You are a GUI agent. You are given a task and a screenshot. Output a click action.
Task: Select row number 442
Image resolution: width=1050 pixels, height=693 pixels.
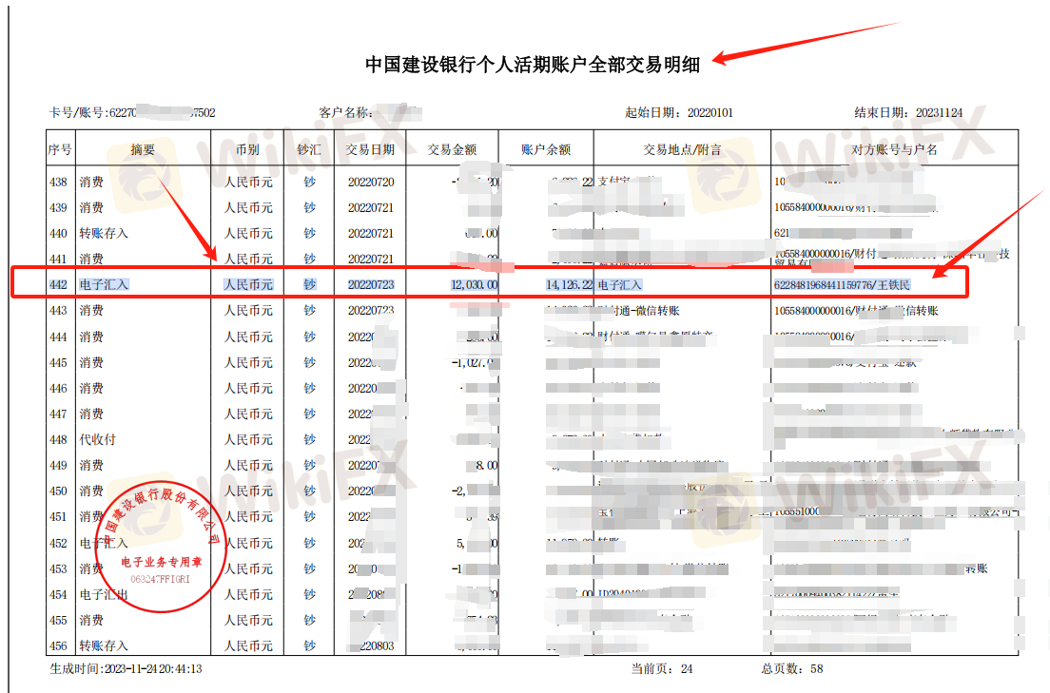click(58, 284)
